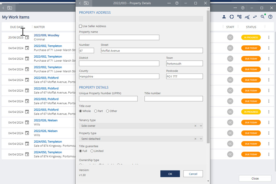Sort by the STATUS column header

pyautogui.click(x=251, y=27)
